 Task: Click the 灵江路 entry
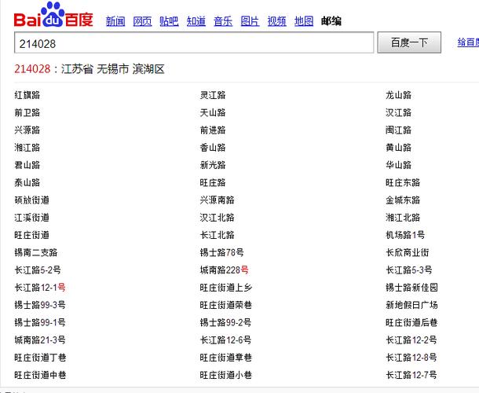coord(213,95)
